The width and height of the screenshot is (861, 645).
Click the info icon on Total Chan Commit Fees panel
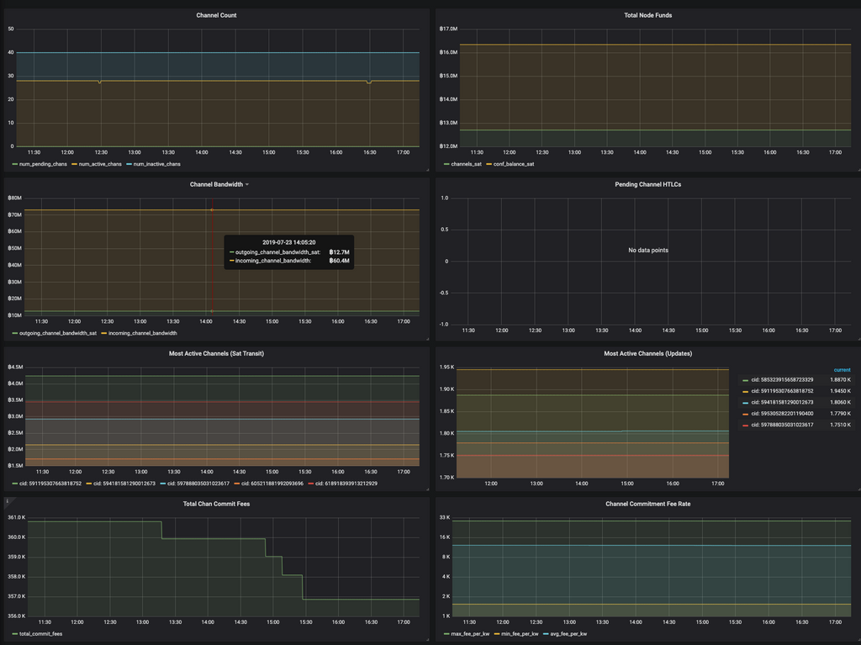coord(8,501)
